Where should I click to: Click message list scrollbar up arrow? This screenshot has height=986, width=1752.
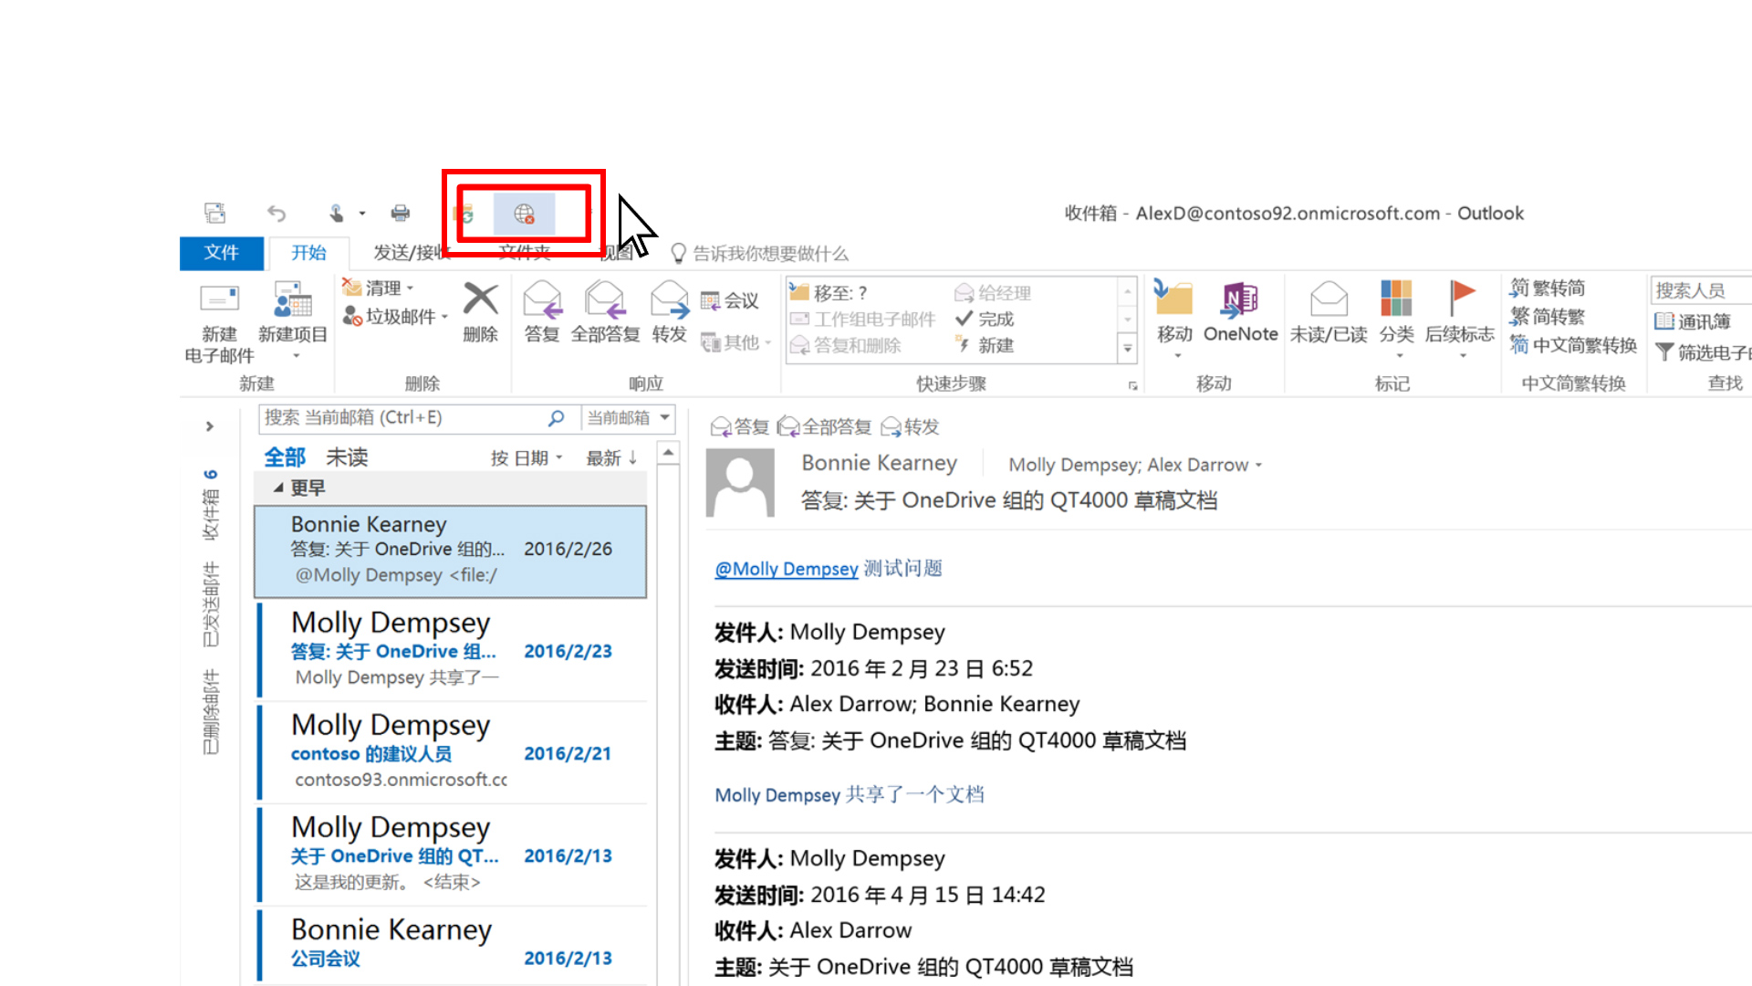[x=668, y=453]
